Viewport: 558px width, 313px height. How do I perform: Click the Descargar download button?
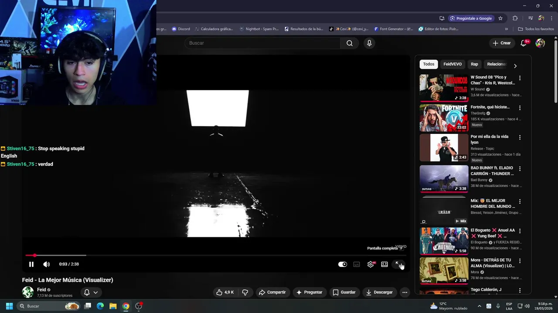coord(379,292)
